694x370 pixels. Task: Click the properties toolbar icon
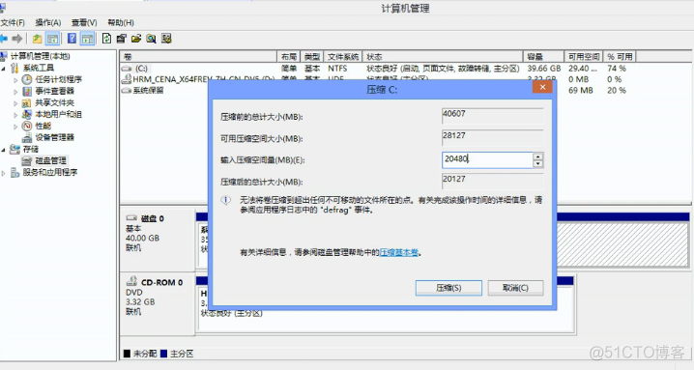[121, 39]
